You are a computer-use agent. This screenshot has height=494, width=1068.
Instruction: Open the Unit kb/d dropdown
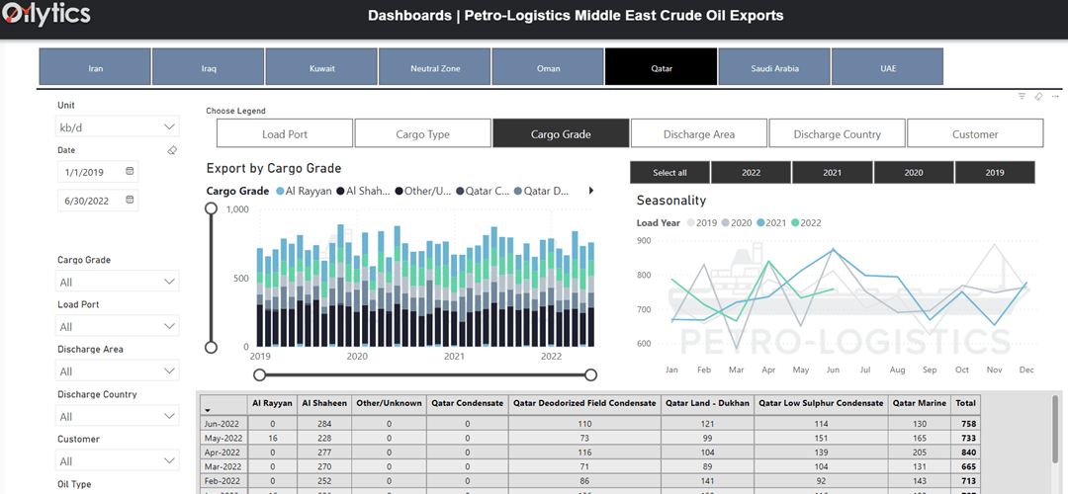pos(117,127)
